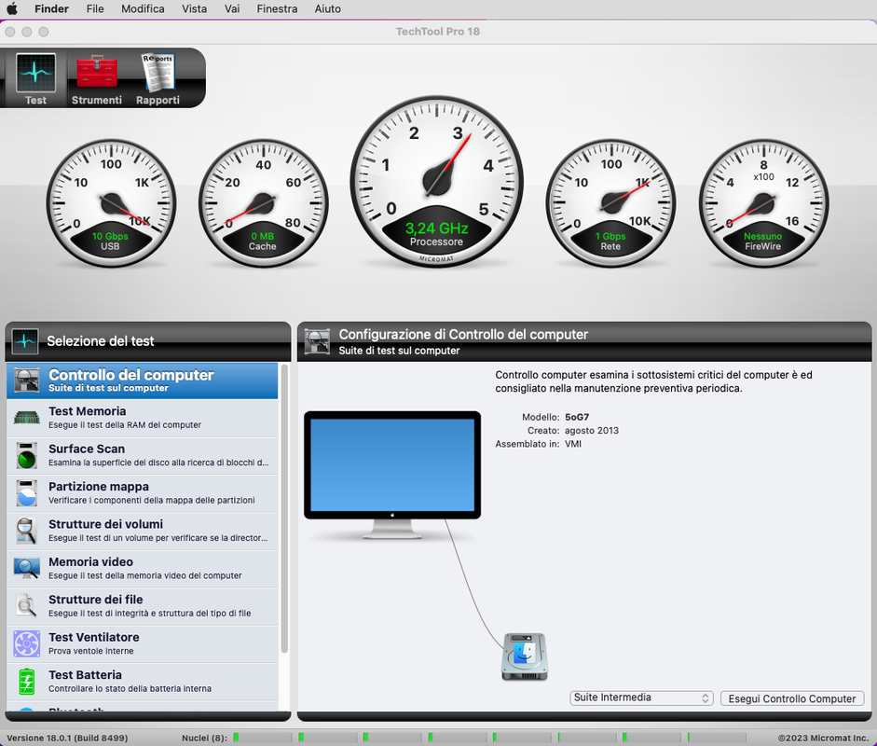Select Surface Scan row title
Image resolution: width=877 pixels, height=746 pixels.
pos(87,449)
